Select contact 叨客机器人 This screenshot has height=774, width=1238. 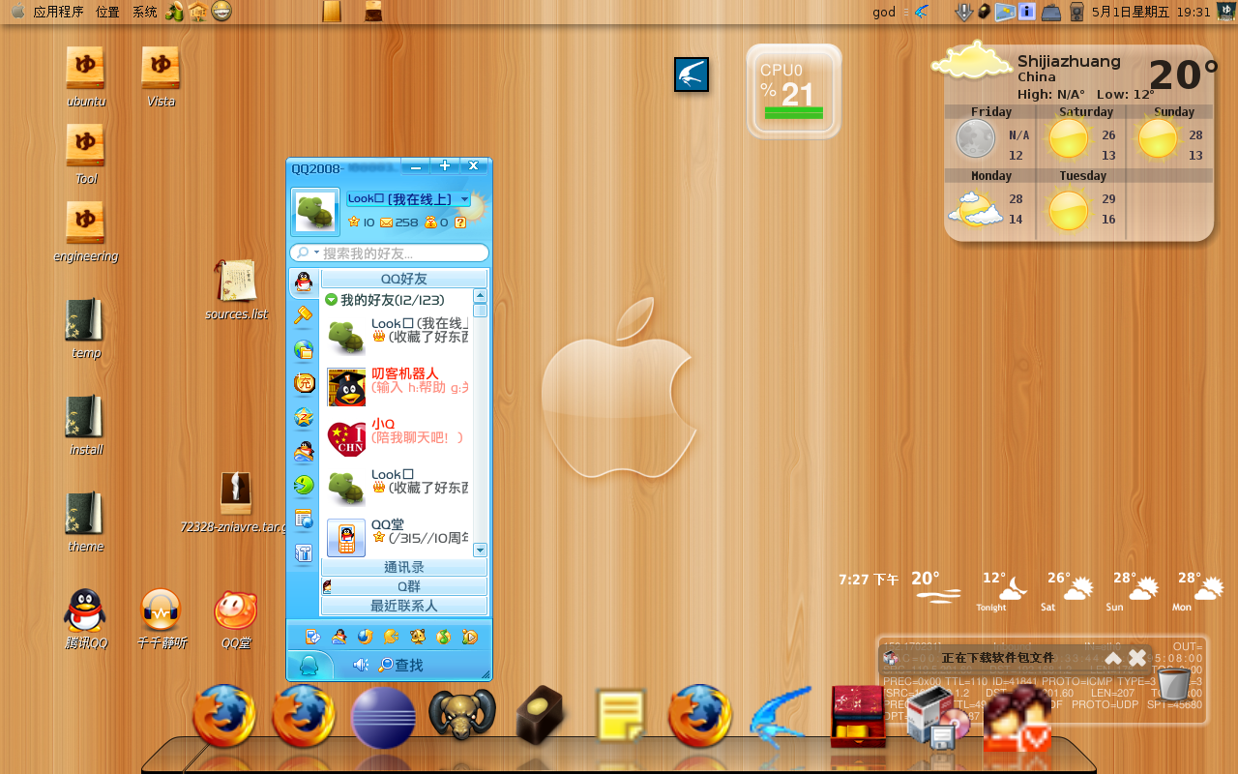398,387
